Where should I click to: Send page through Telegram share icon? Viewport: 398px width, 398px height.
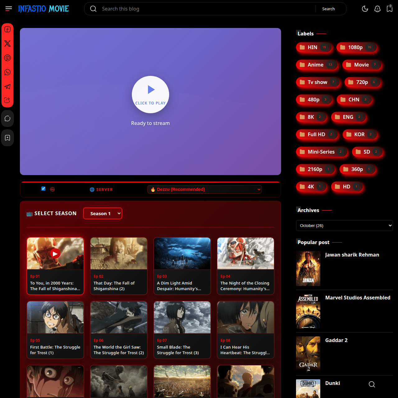pos(7,87)
